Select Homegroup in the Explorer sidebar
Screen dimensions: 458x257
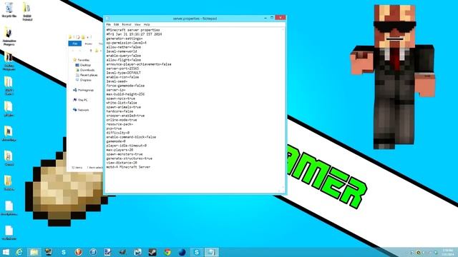click(84, 90)
